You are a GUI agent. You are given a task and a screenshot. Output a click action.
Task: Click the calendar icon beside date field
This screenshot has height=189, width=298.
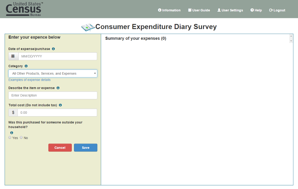click(13, 56)
